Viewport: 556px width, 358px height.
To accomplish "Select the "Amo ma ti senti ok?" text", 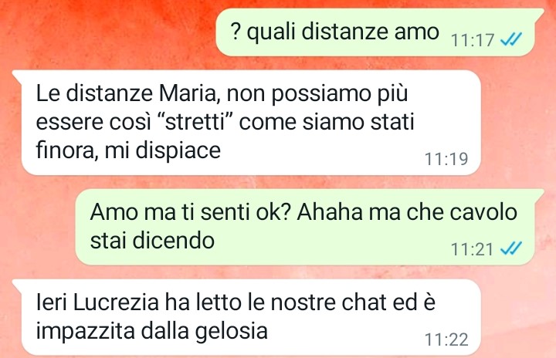I will coord(191,212).
